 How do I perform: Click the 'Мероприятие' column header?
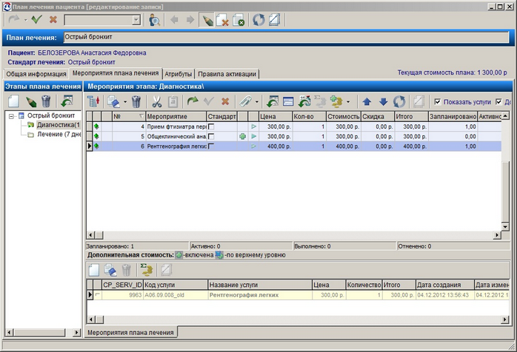pos(176,116)
